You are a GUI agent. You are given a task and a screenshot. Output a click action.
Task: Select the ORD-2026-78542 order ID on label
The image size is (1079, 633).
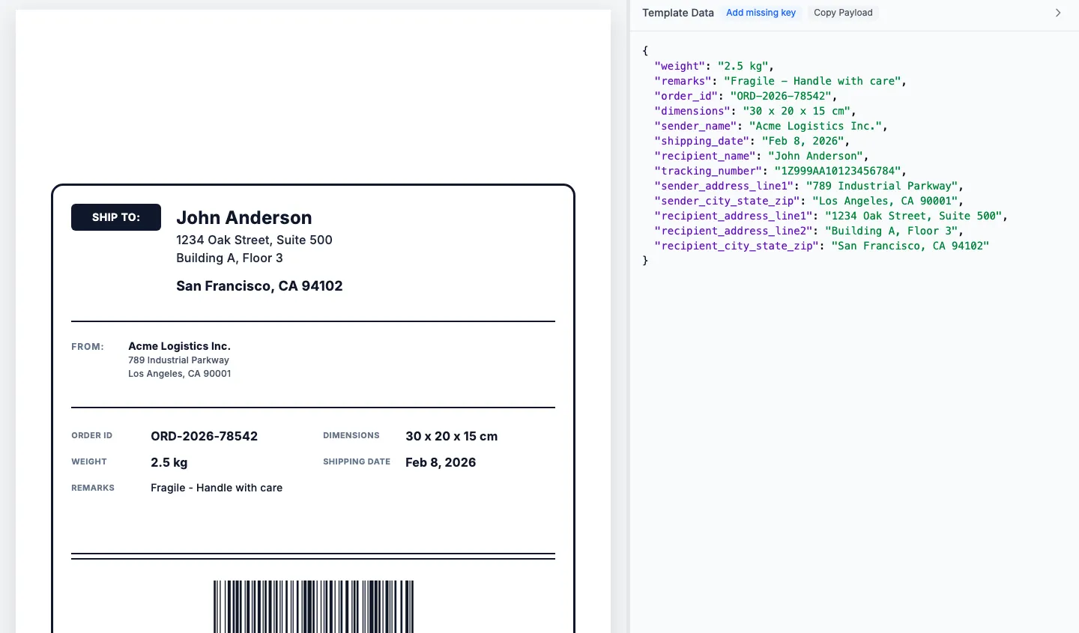tap(204, 436)
